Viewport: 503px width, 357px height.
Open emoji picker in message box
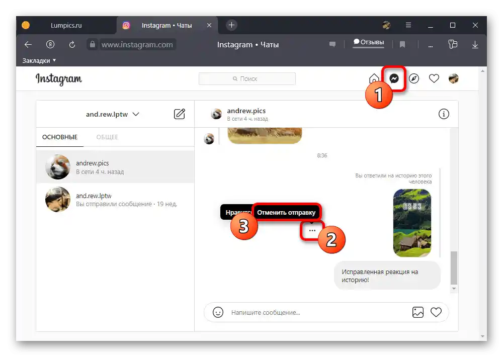(218, 312)
